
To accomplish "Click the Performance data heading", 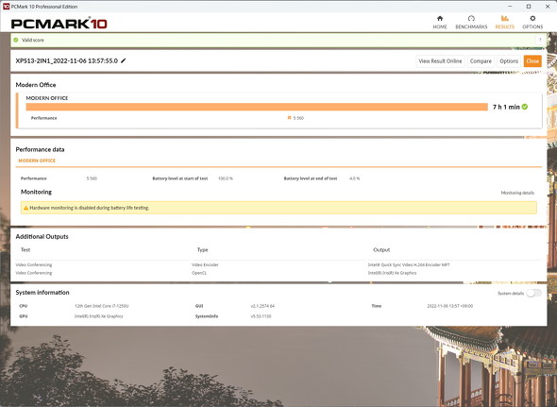I will click(x=40, y=149).
